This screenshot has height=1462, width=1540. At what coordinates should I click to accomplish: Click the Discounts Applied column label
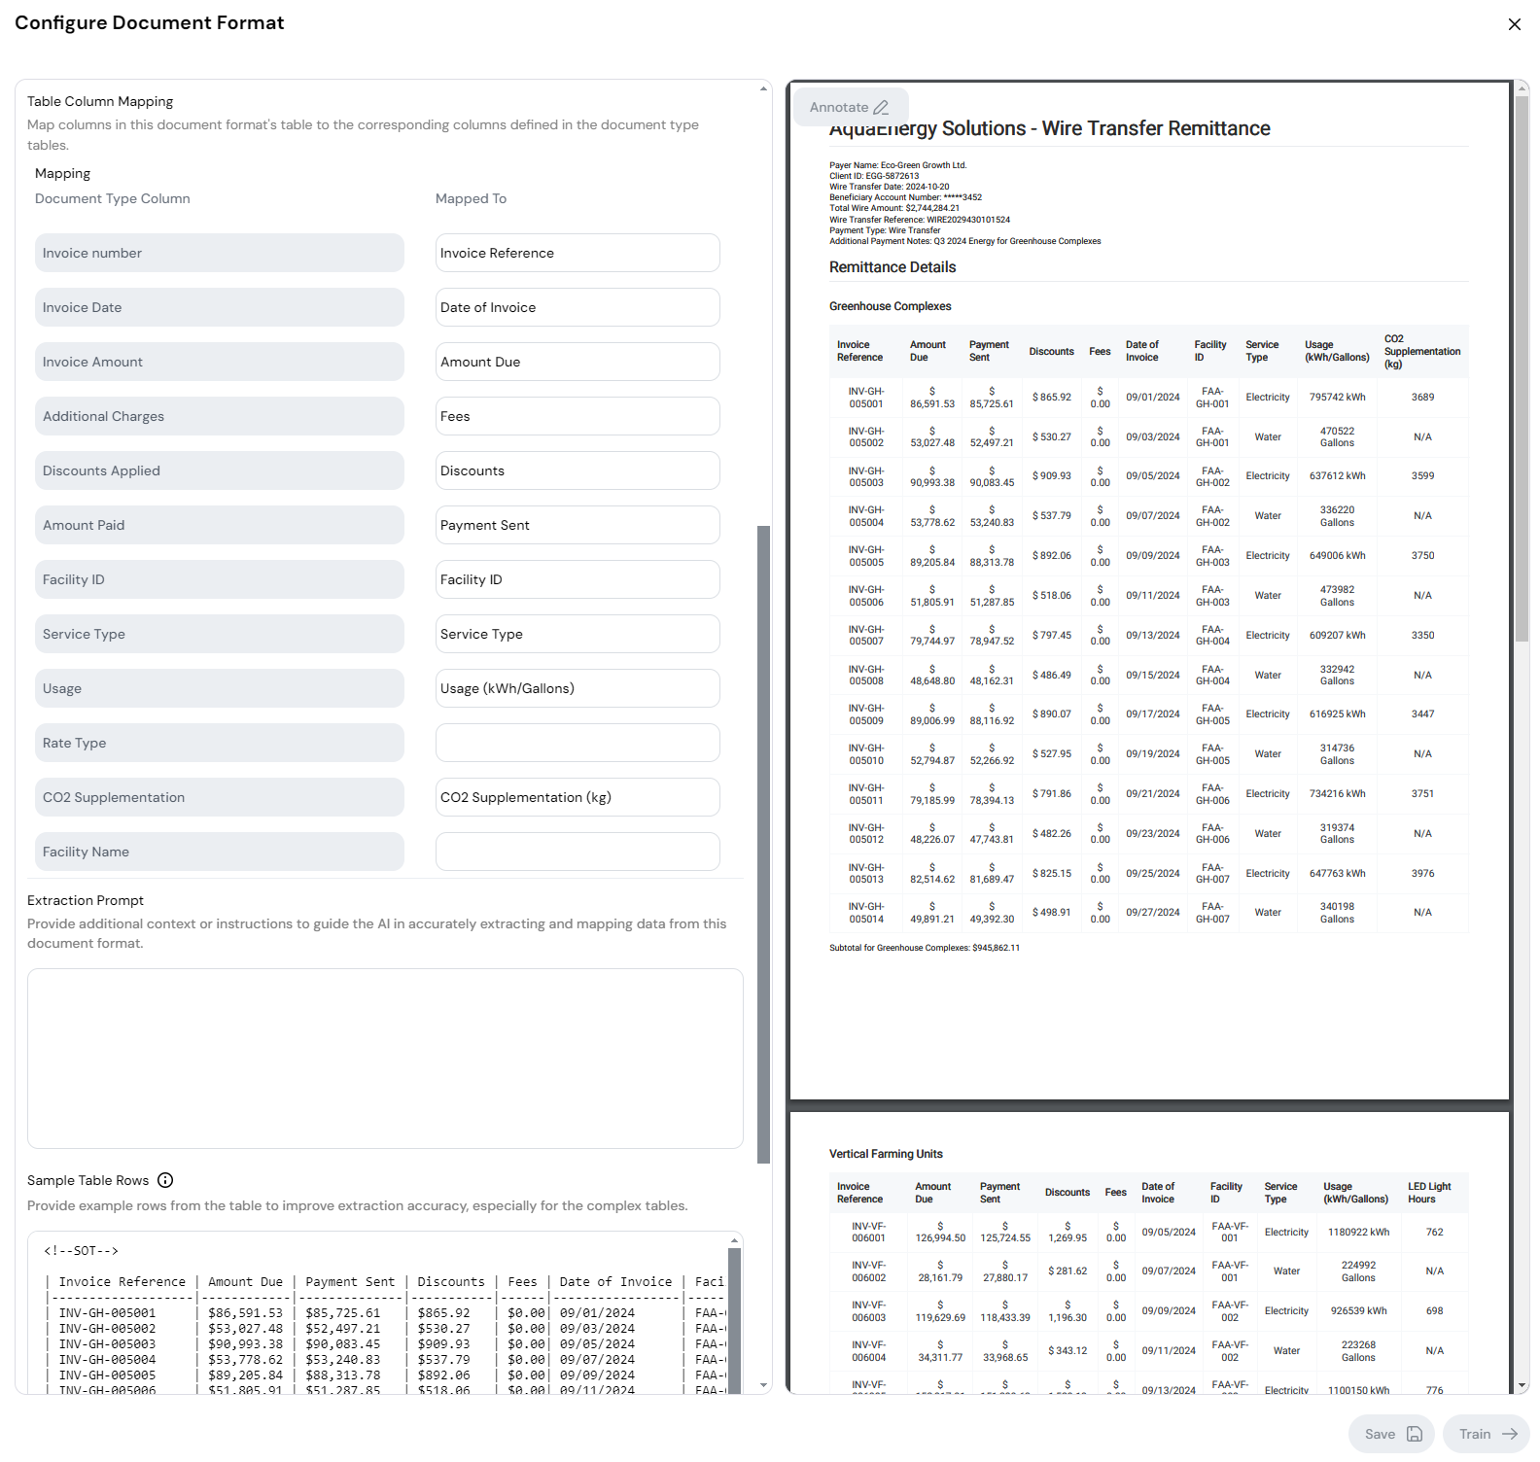[x=220, y=470]
